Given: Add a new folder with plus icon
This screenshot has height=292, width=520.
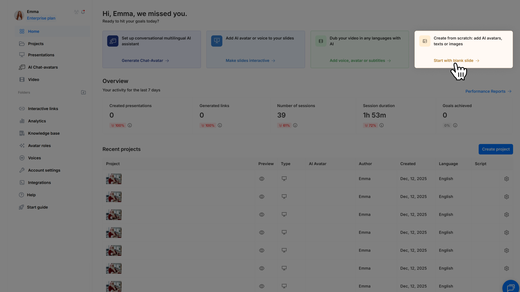Looking at the screenshot, I should coord(83,92).
